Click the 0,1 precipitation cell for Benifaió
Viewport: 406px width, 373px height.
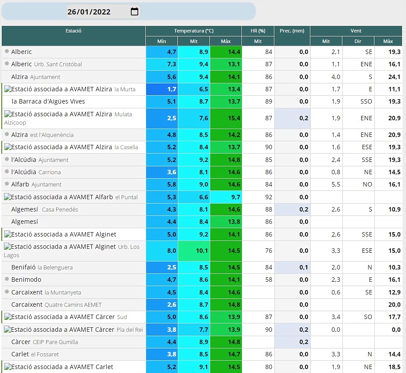(292, 267)
